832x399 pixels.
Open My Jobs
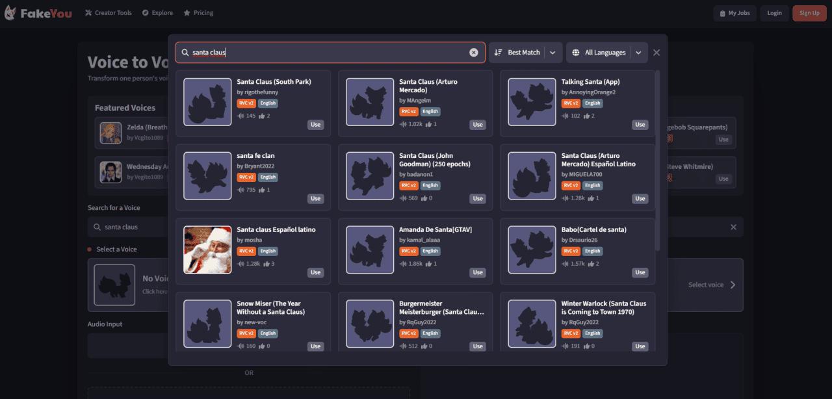click(734, 13)
